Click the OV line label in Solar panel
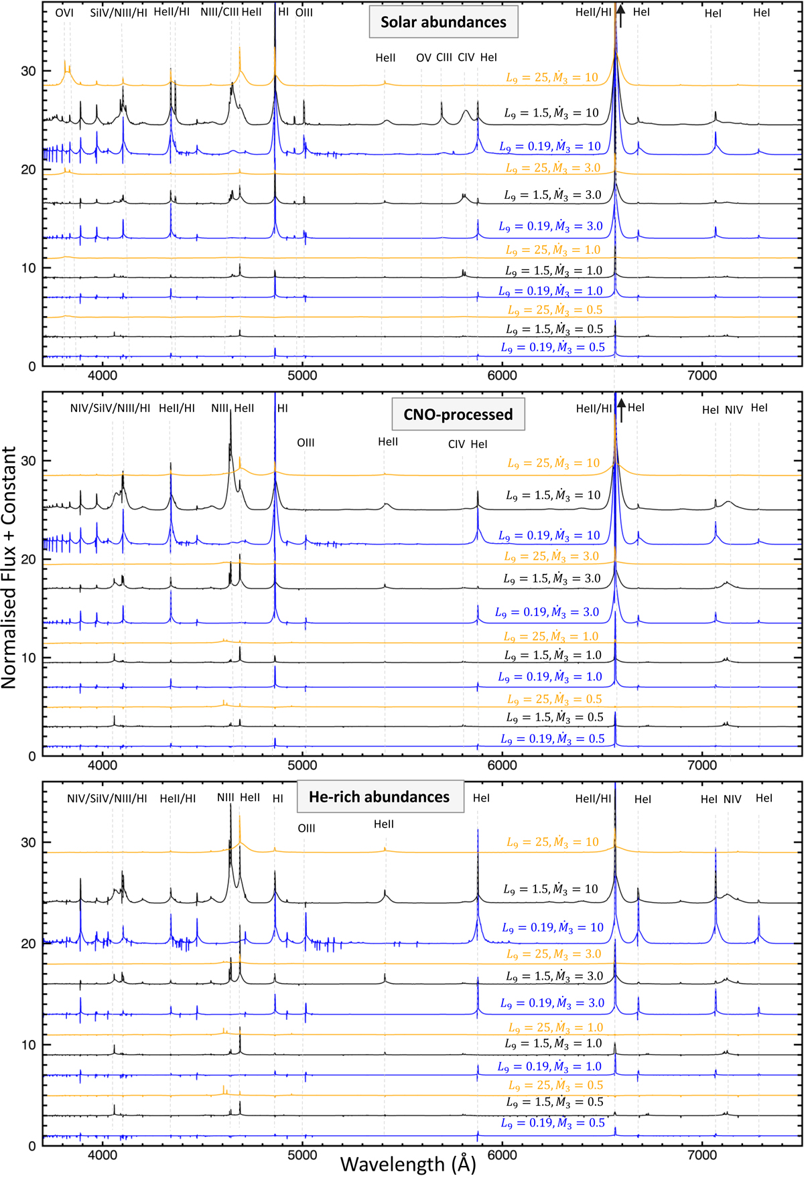The width and height of the screenshot is (804, 1180). (423, 58)
